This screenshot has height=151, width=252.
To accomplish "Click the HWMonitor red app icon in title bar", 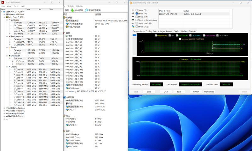I will [3, 3].
